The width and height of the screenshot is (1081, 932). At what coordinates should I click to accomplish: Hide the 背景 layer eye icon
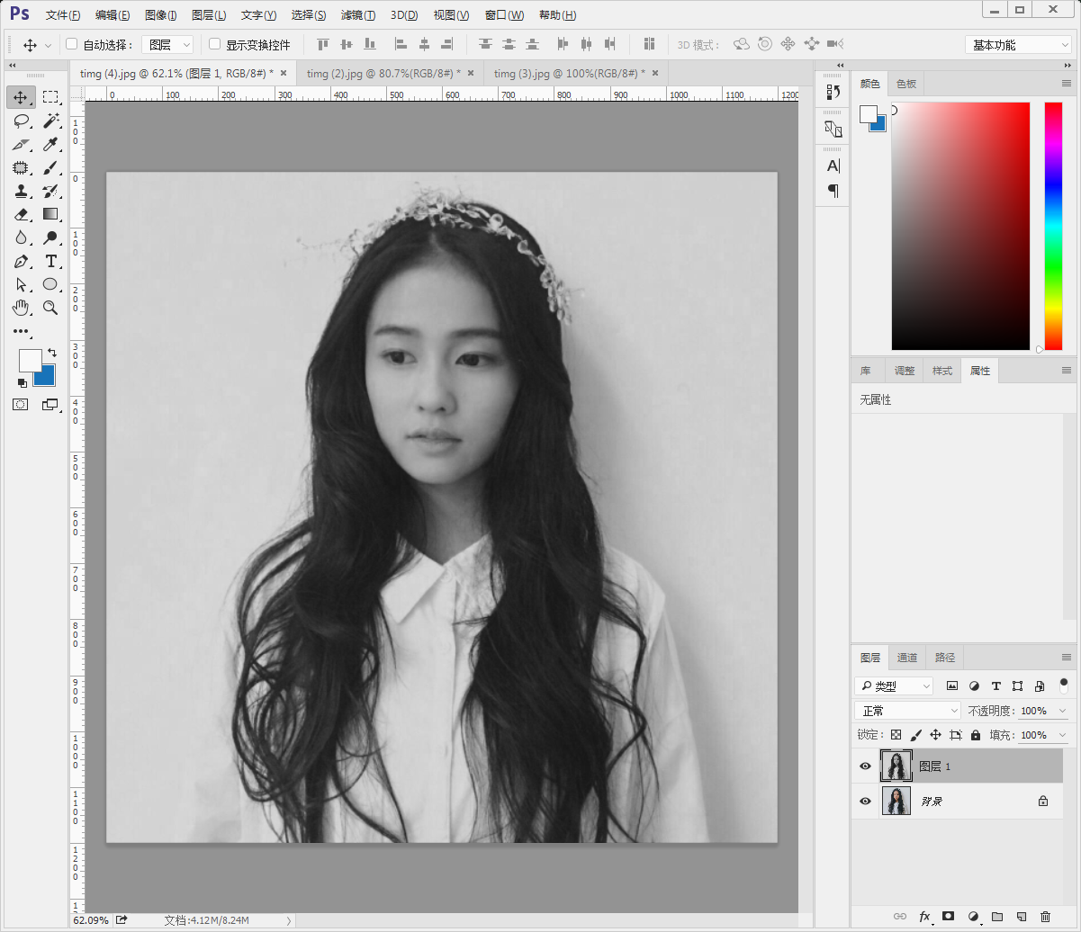[866, 801]
